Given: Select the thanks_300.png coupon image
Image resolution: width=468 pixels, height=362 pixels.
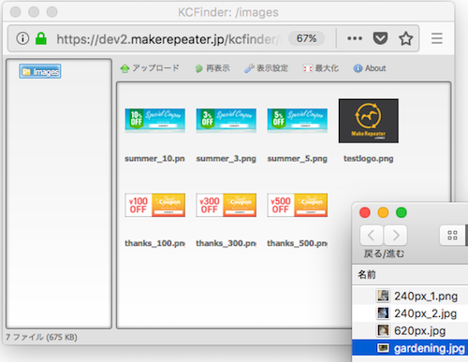Looking at the screenshot, I should pyautogui.click(x=227, y=205).
